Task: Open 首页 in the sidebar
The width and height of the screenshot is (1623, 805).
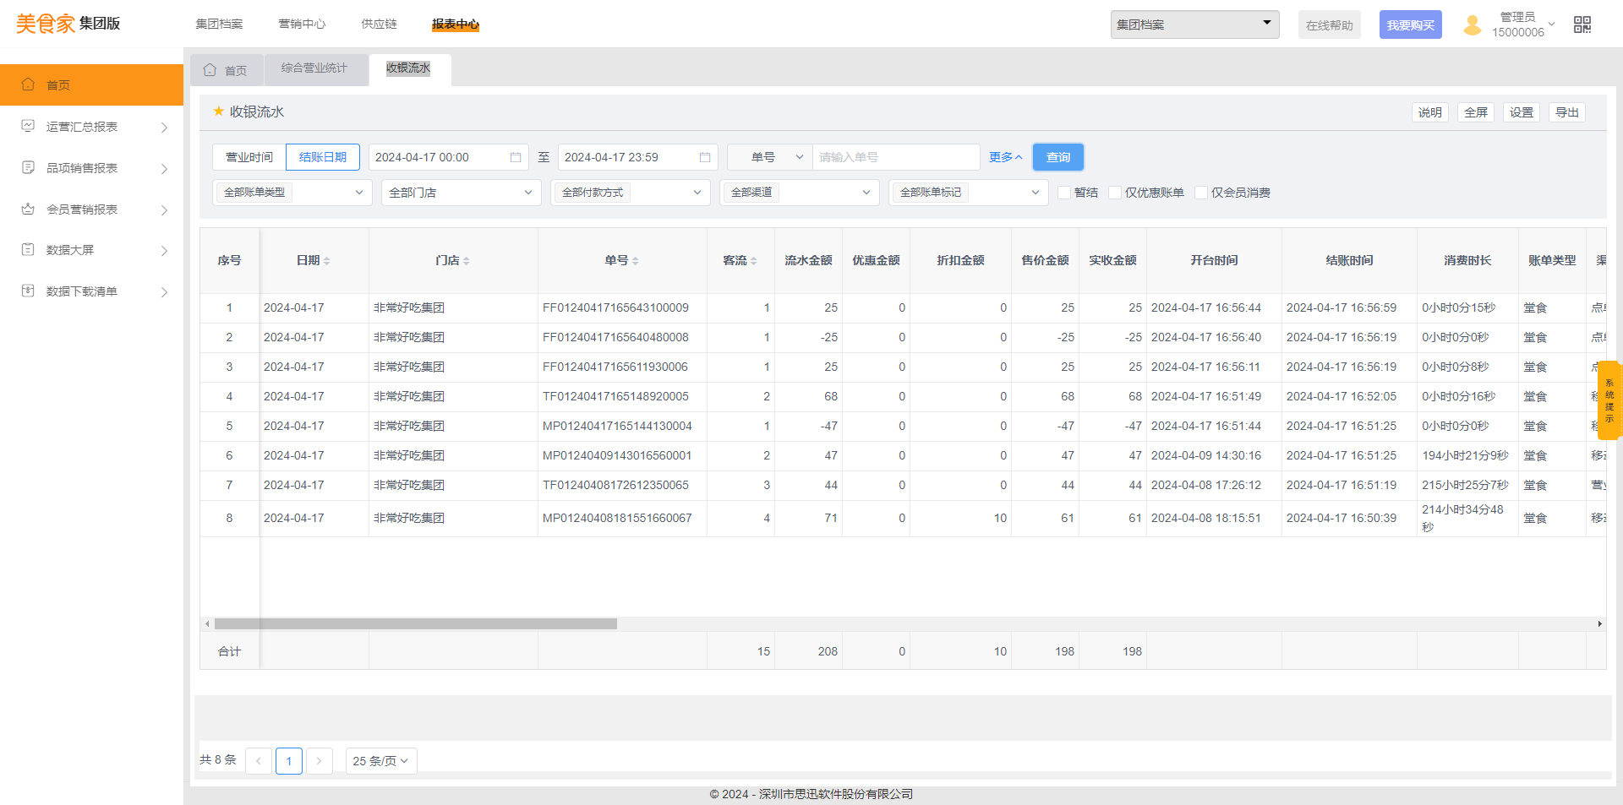Action: (91, 84)
